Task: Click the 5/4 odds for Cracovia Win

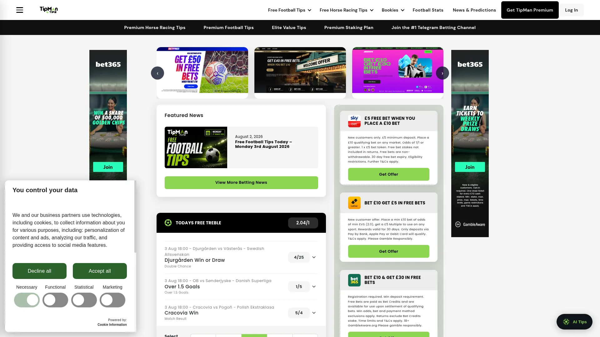Action: 299,313
